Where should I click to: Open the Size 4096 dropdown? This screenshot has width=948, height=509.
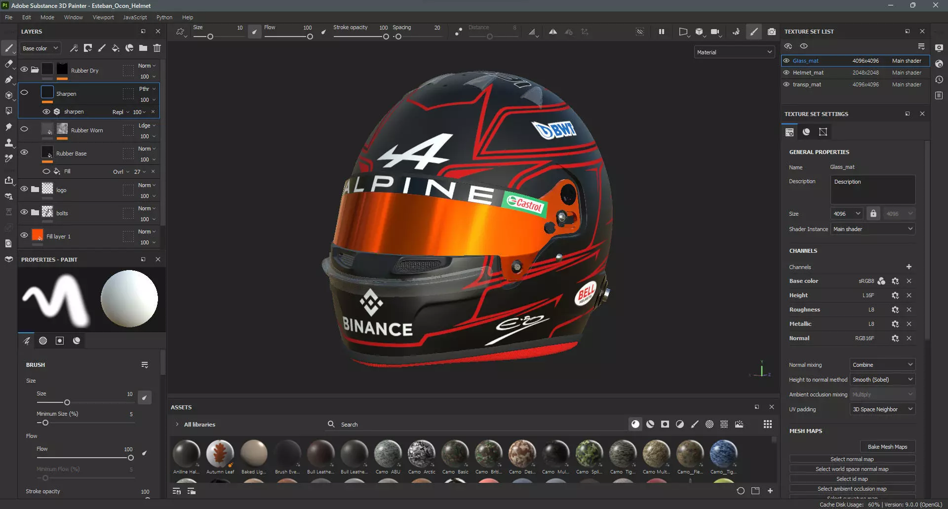[x=847, y=213]
